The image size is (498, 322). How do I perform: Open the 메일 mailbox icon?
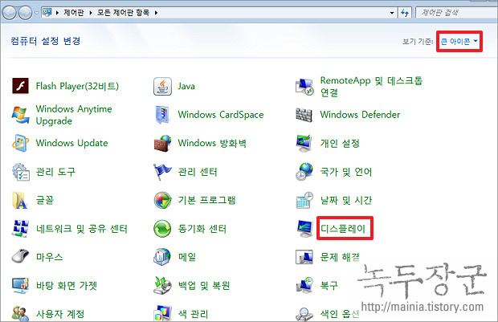(x=162, y=257)
